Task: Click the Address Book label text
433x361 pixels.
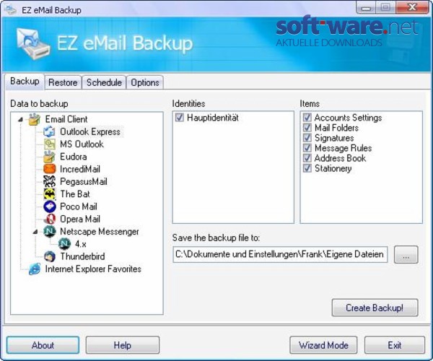Action: coord(340,158)
